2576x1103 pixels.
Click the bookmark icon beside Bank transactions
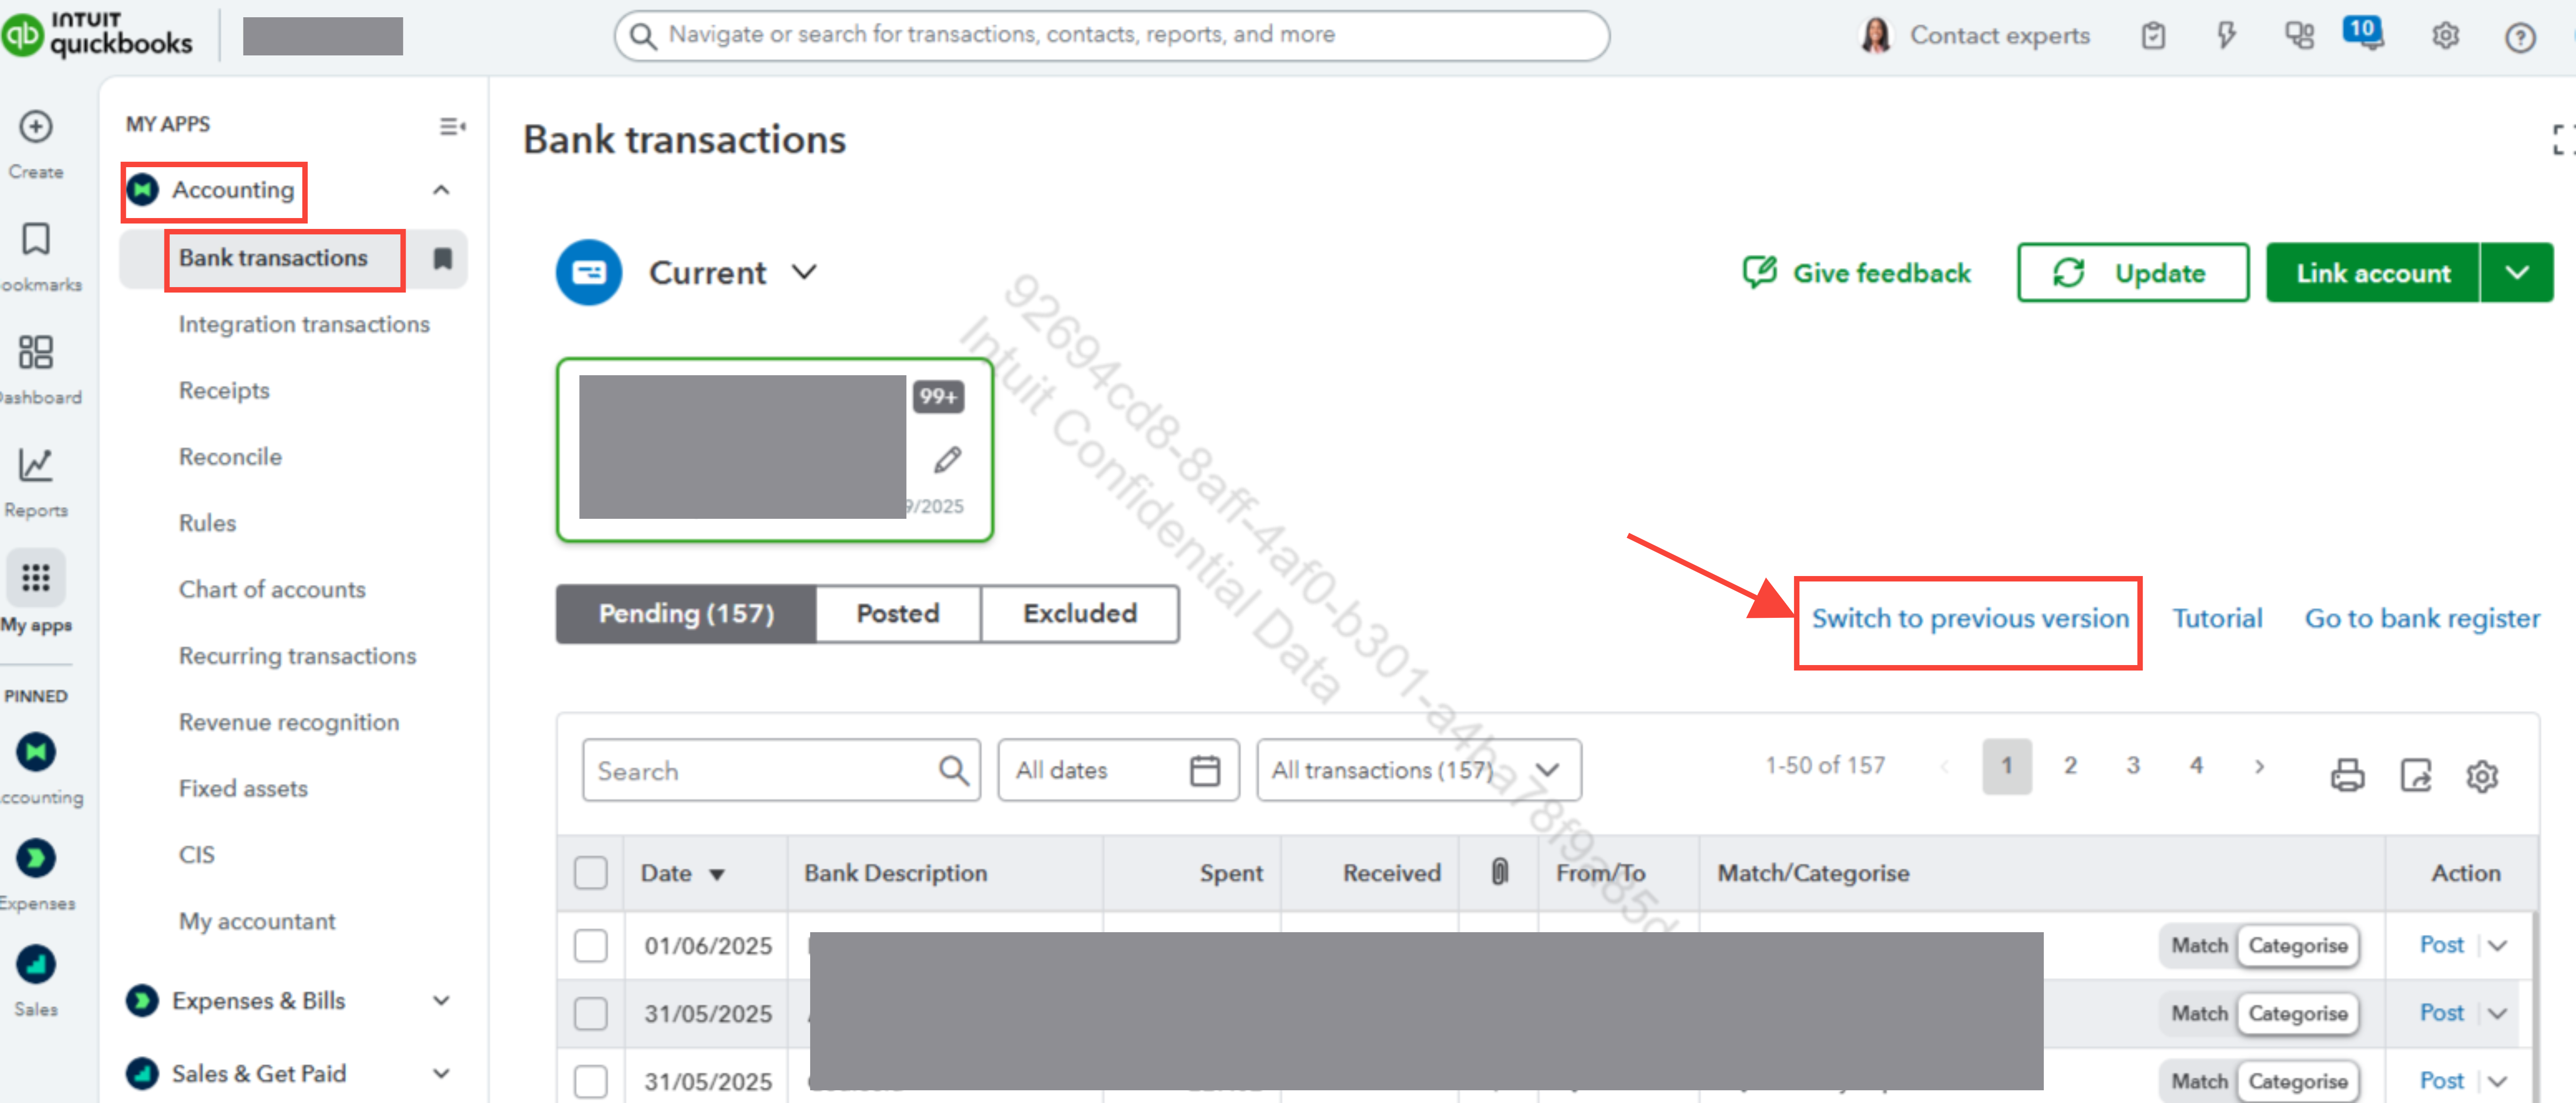442,259
